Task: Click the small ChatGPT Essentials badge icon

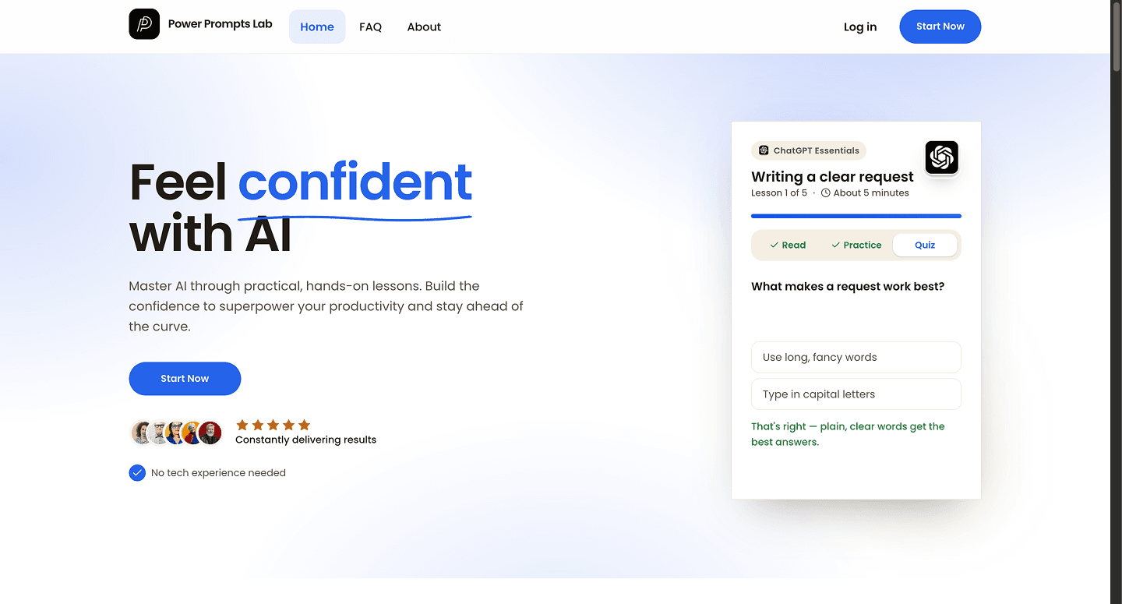Action: (x=764, y=150)
